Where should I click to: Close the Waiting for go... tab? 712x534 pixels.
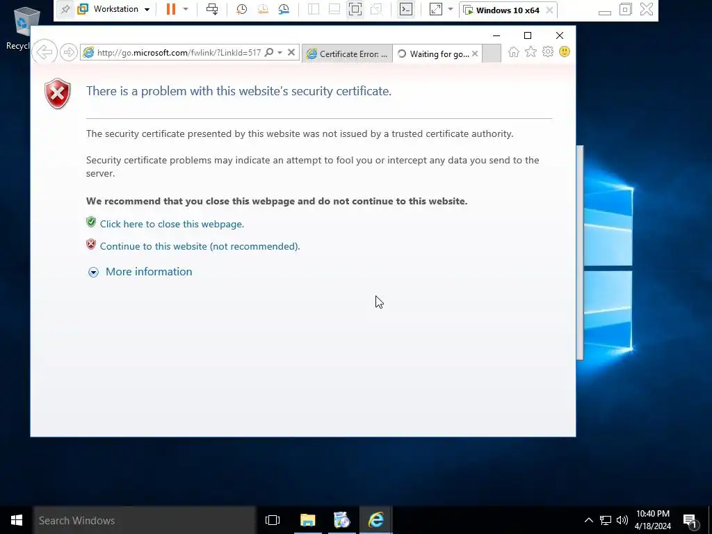pyautogui.click(x=475, y=54)
